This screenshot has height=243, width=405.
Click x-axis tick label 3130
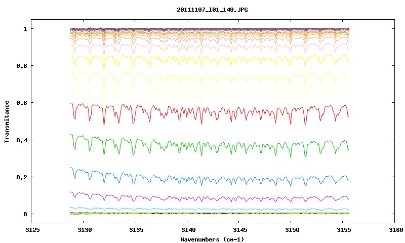pyautogui.click(x=85, y=230)
